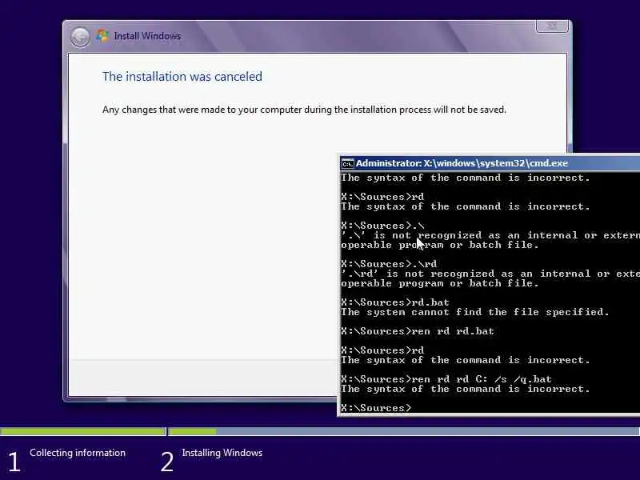Close the Install Windows dialog
This screenshot has width=640, height=480.
[x=552, y=26]
